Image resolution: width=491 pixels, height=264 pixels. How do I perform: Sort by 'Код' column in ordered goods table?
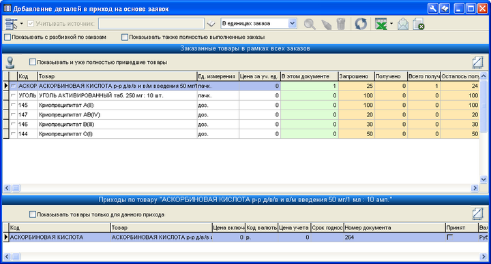tap(27, 76)
